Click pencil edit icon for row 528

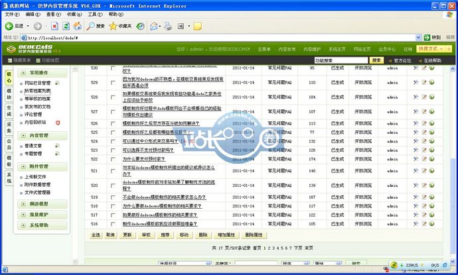tap(424, 97)
